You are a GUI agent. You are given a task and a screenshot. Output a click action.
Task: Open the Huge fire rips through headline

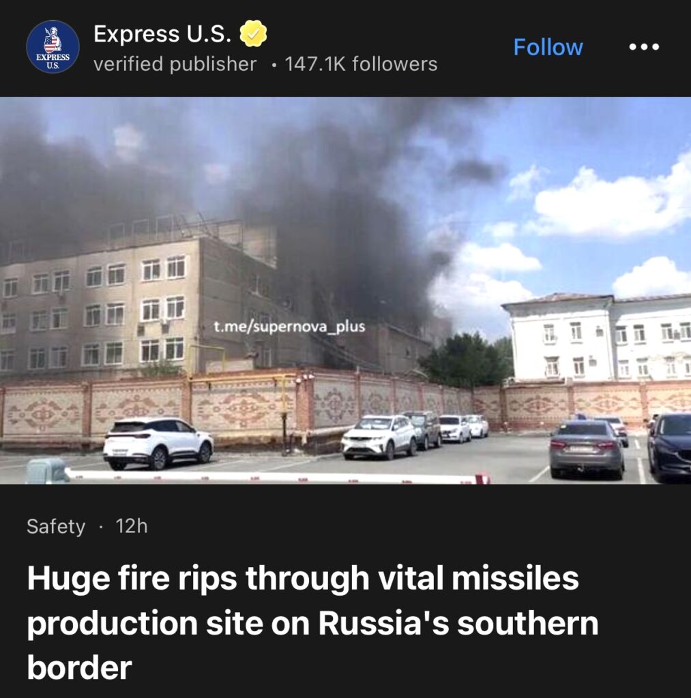pyautogui.click(x=312, y=622)
